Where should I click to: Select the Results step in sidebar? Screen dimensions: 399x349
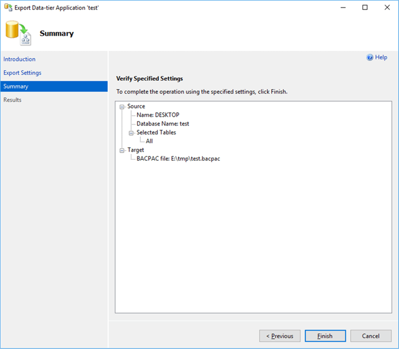(13, 100)
